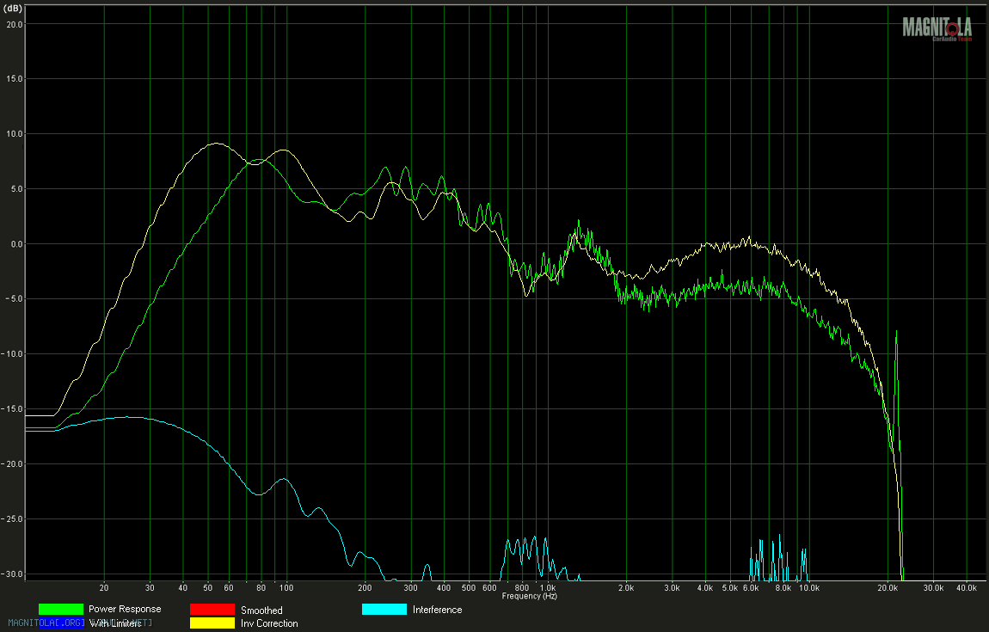Select the Interference legend label
Screen dimensions: 989x632
click(437, 610)
